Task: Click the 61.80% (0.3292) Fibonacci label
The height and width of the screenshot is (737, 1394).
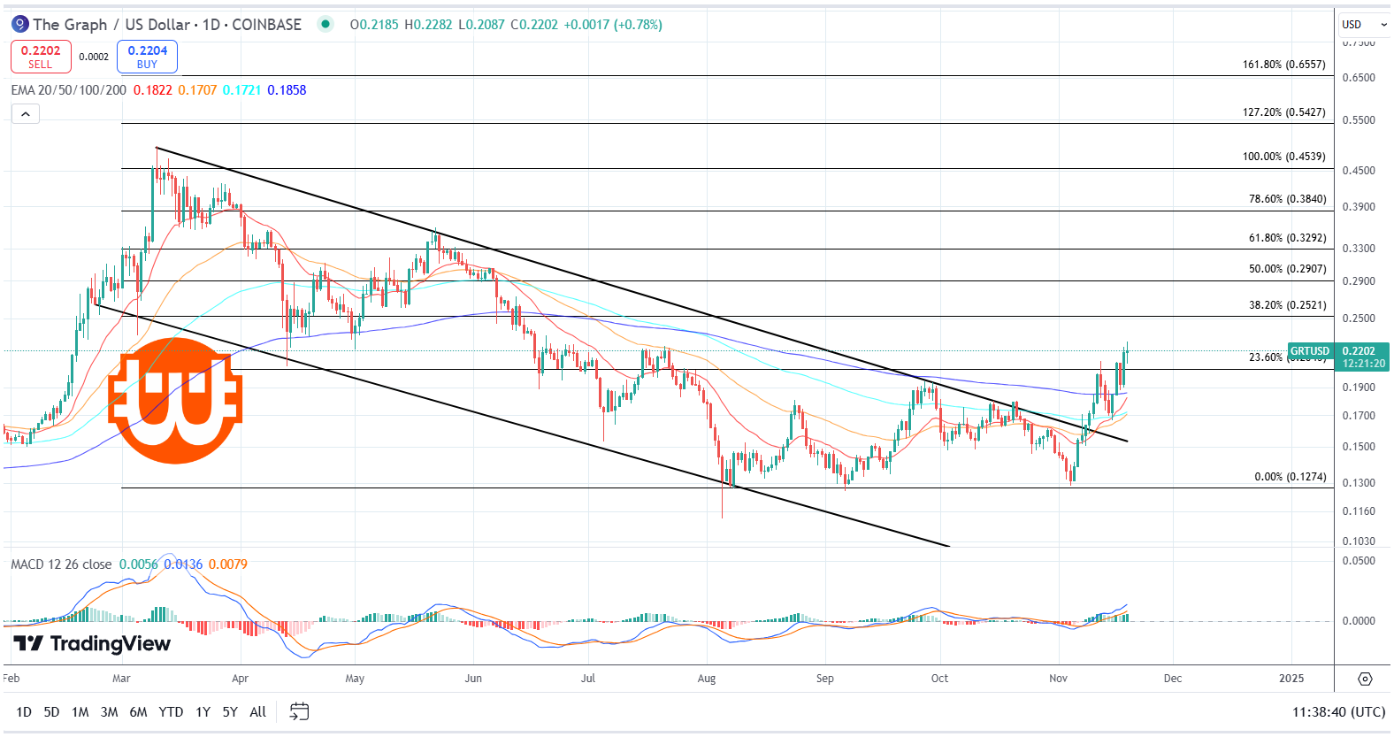Action: pos(1287,238)
